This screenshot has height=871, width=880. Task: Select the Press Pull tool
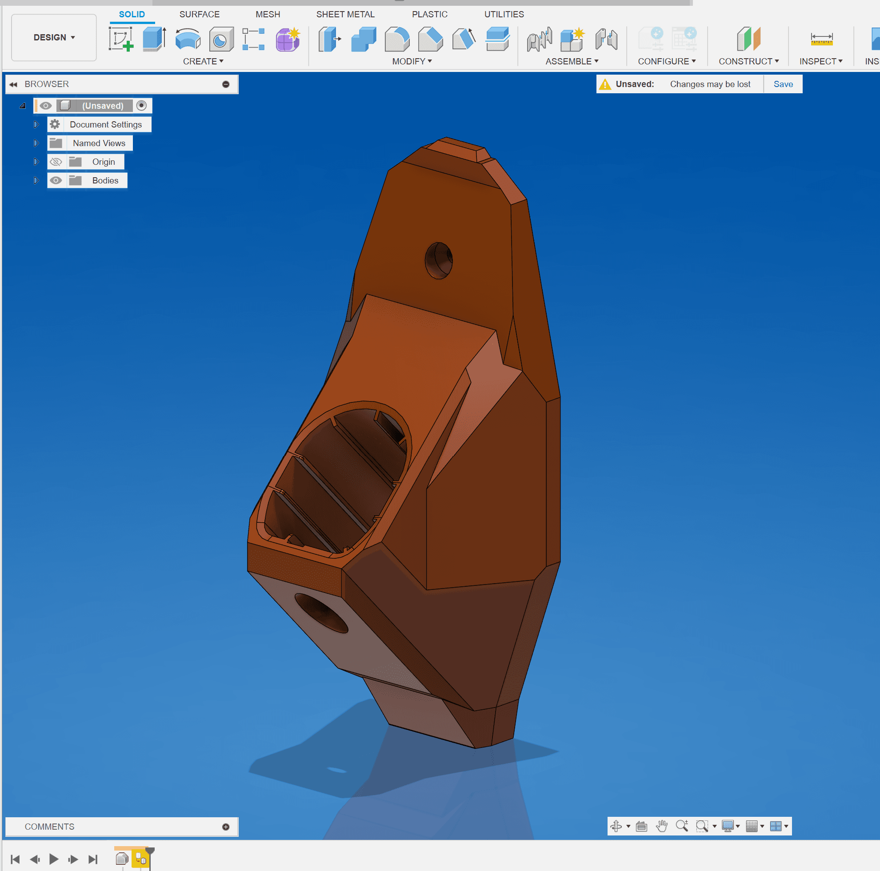[x=330, y=39]
